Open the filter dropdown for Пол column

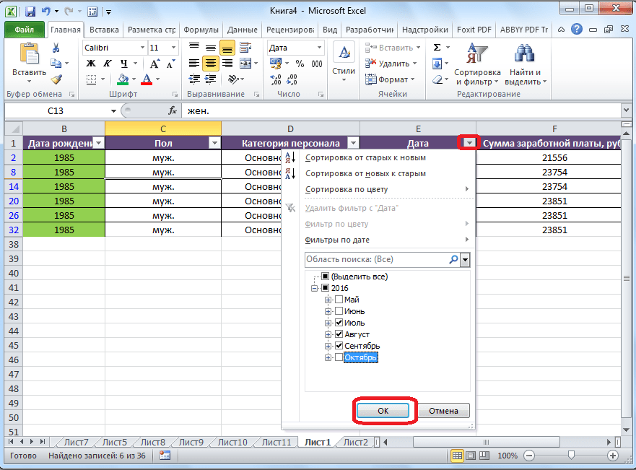tap(214, 143)
